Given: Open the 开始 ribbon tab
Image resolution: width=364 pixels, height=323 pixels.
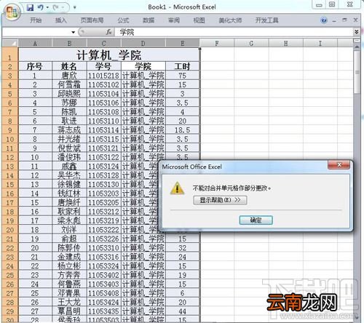Looking at the screenshot, I should (36, 20).
